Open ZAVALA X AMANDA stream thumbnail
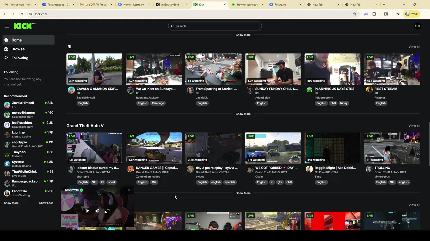 pos(94,69)
